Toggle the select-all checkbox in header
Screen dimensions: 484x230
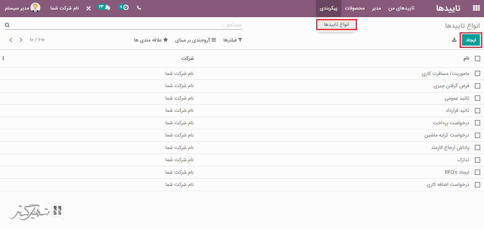coord(477,59)
